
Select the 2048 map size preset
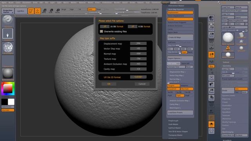183,49
